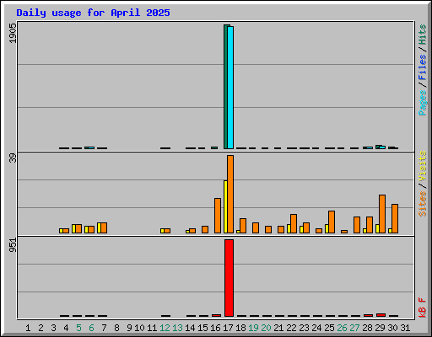Click the tallest orange Sites bar on day 17
This screenshot has height=337, width=432.
tap(230, 194)
